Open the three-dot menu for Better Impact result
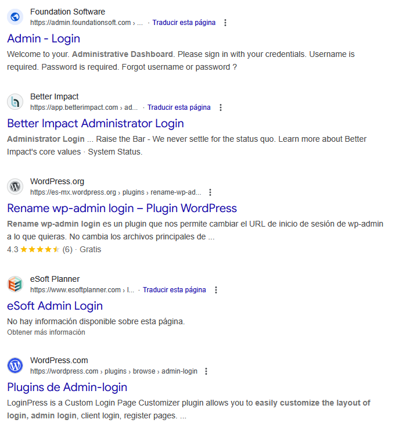410x423 pixels. [221, 107]
